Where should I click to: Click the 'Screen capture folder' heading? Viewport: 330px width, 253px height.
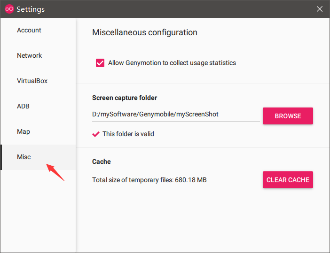click(x=125, y=98)
